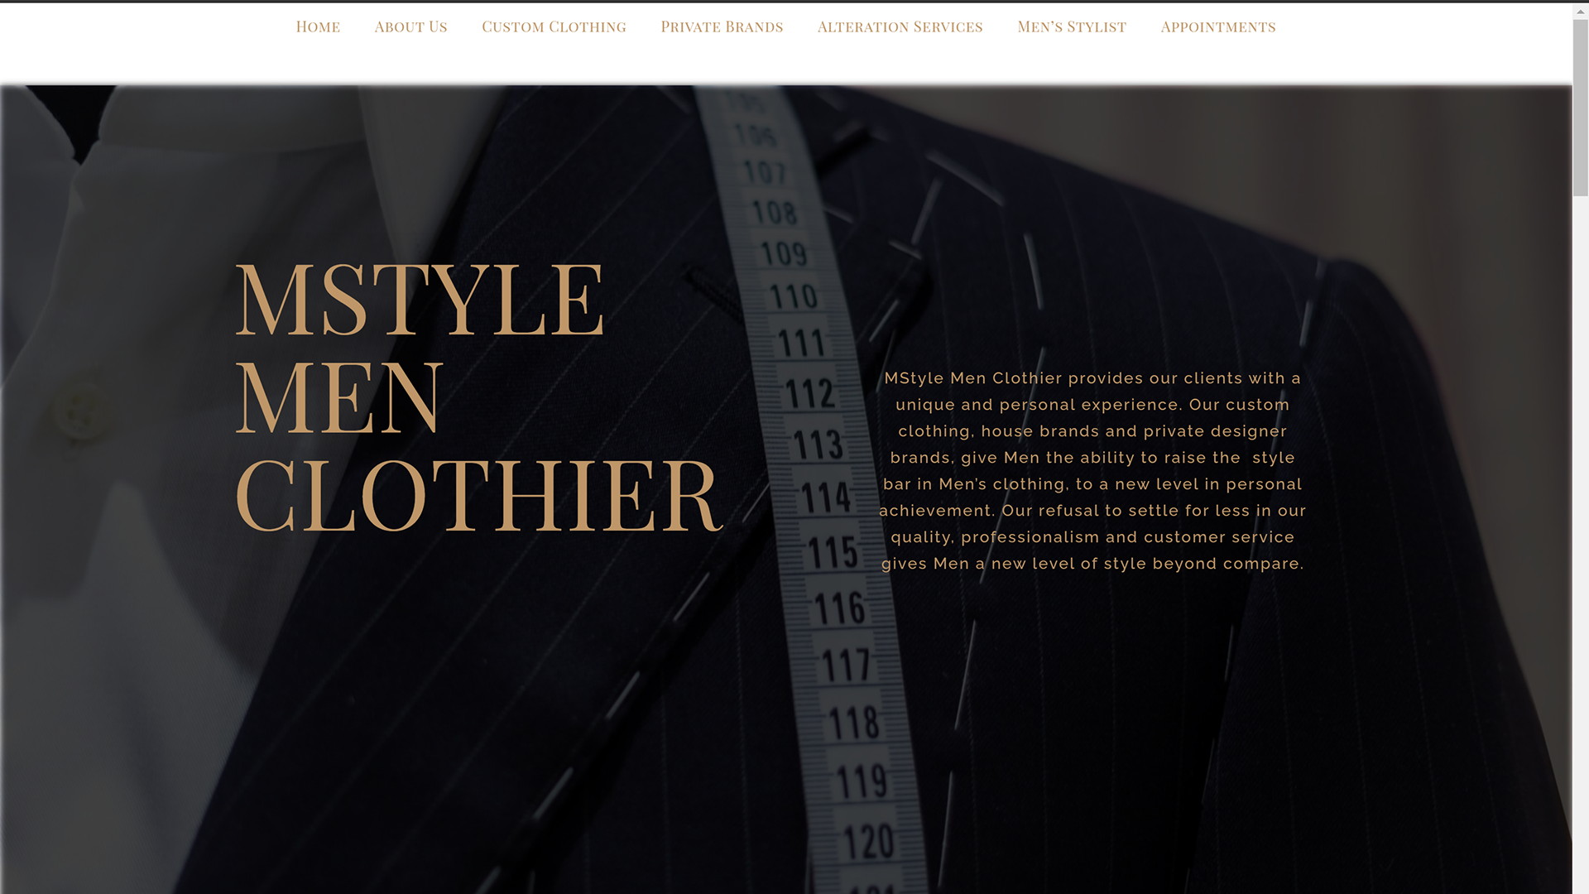Click the word MSTYLE in the heading
This screenshot has width=1589, height=894.
coord(420,299)
